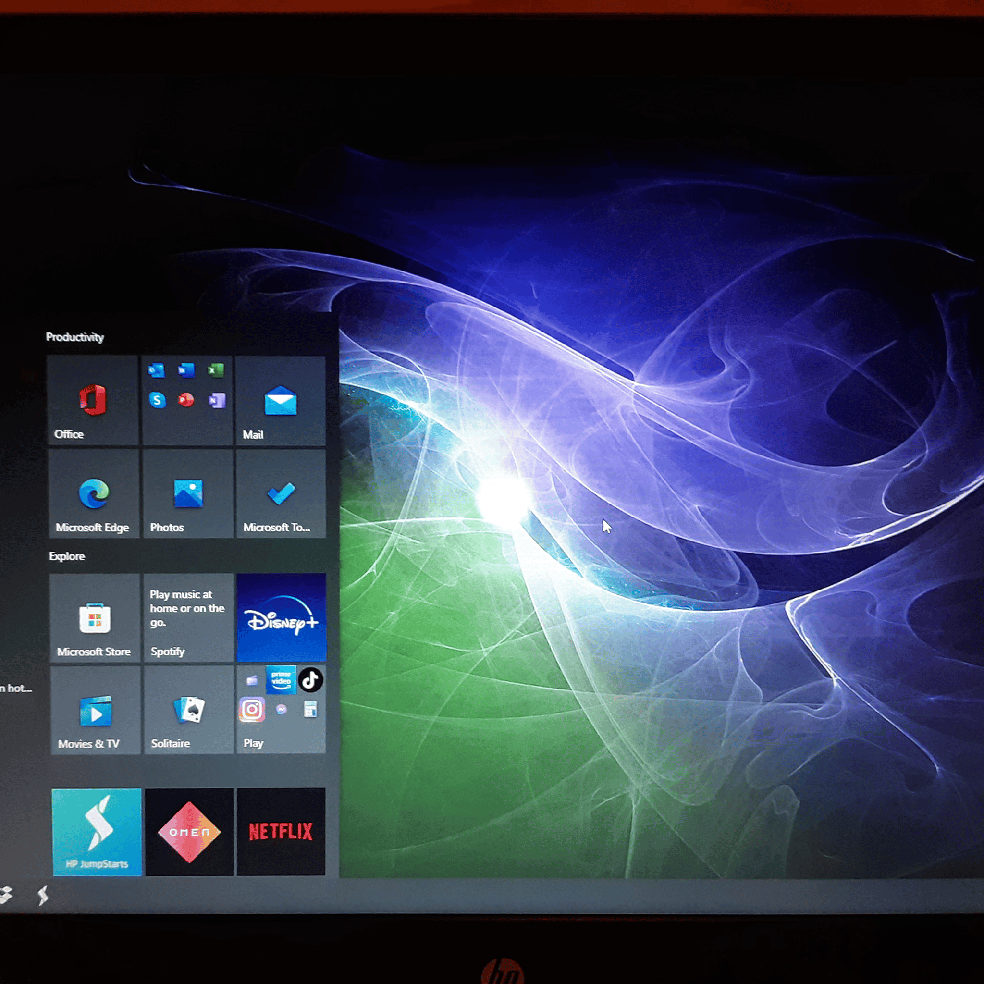Click the Productivity group header
Viewport: 984px width, 984px height.
(x=75, y=337)
